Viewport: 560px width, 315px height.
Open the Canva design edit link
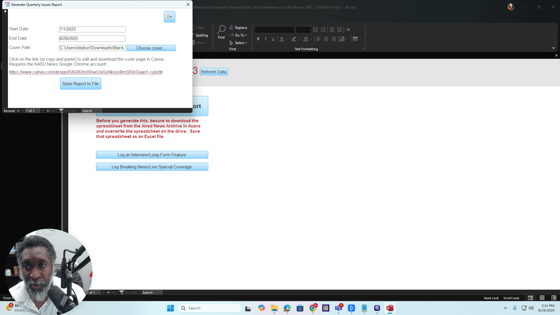tap(86, 72)
